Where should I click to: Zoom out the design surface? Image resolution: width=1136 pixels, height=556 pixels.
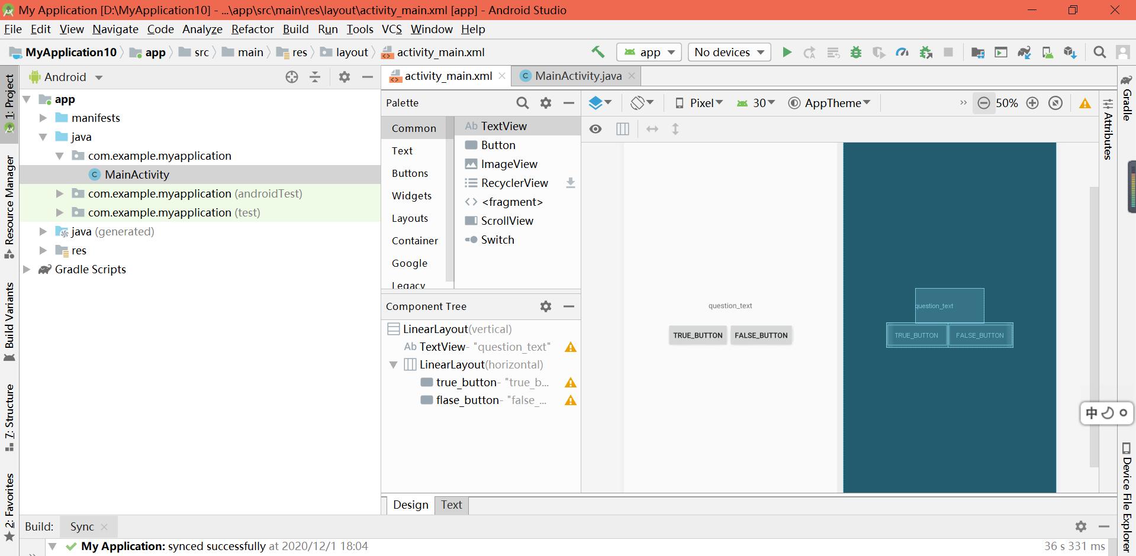(x=983, y=103)
